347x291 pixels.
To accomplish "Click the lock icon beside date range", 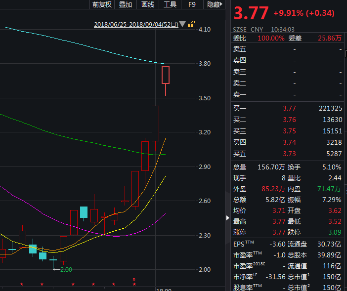I will coord(191,24).
